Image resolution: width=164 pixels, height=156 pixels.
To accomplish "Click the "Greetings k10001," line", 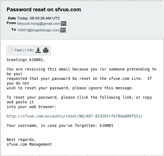I will 26,60.
